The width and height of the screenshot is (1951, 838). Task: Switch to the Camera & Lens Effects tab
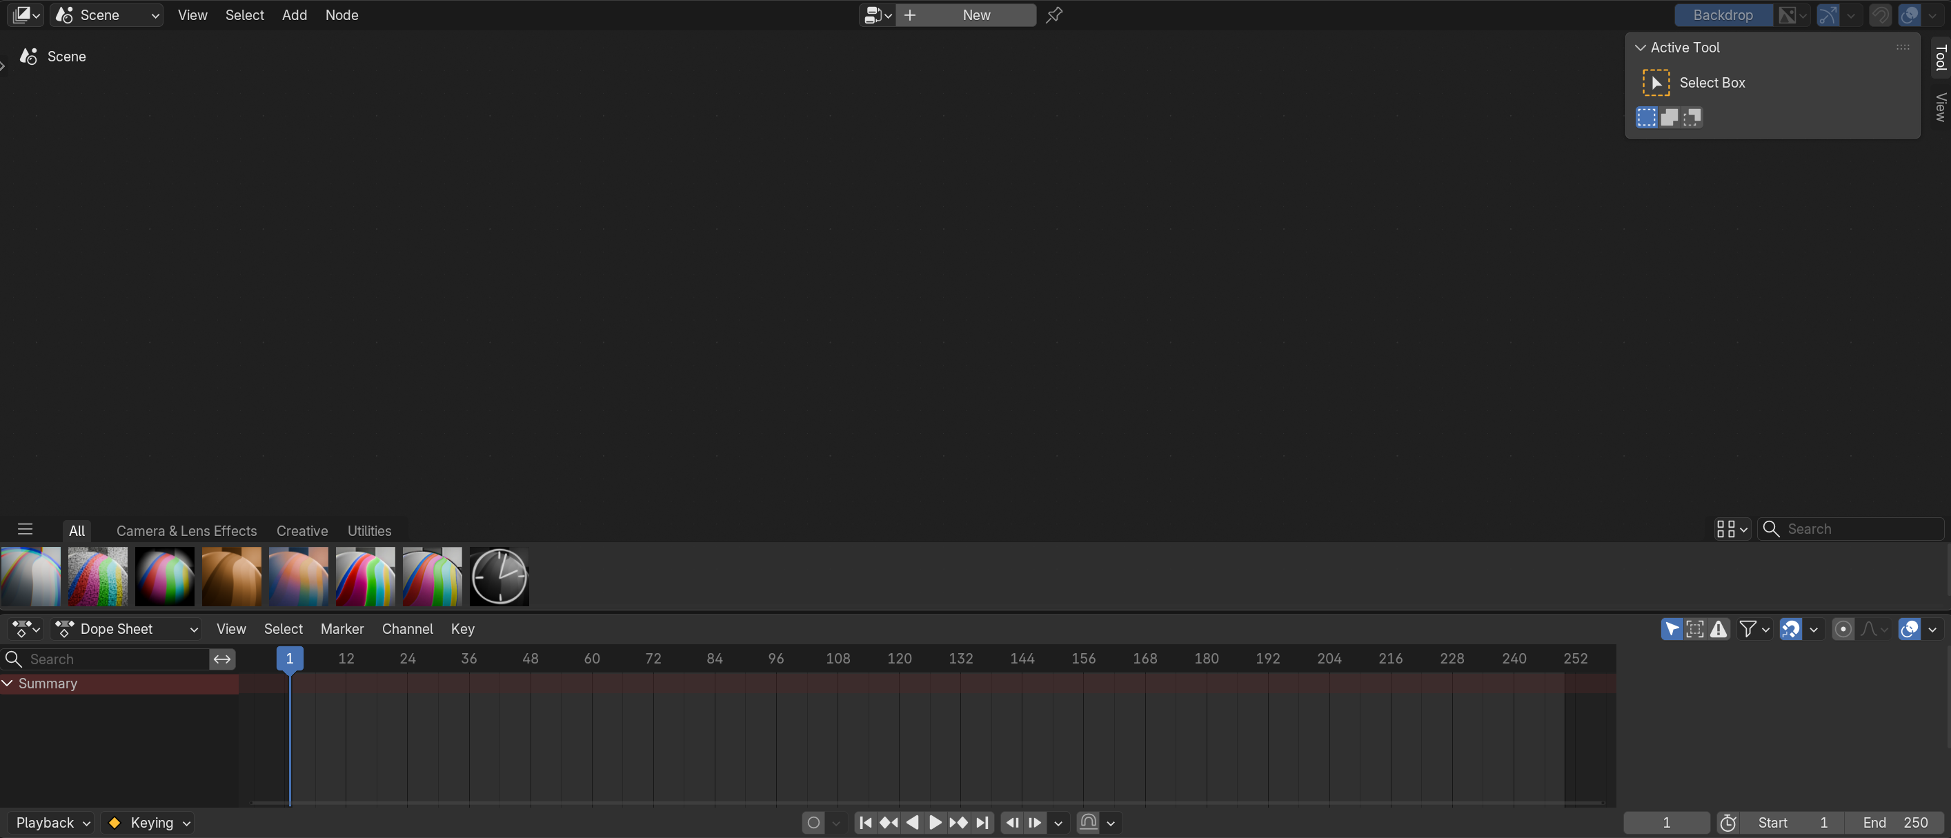tap(186, 530)
